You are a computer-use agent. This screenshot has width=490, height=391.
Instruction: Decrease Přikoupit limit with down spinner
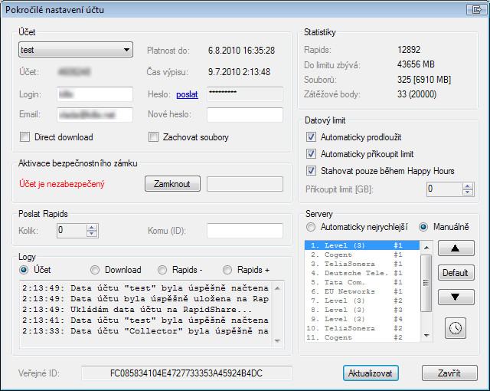468,192
